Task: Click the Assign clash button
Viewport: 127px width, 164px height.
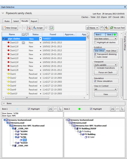Action: pos(38,28)
